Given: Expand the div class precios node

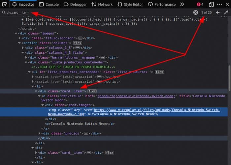Looking at the screenshot, I should click(x=39, y=133).
